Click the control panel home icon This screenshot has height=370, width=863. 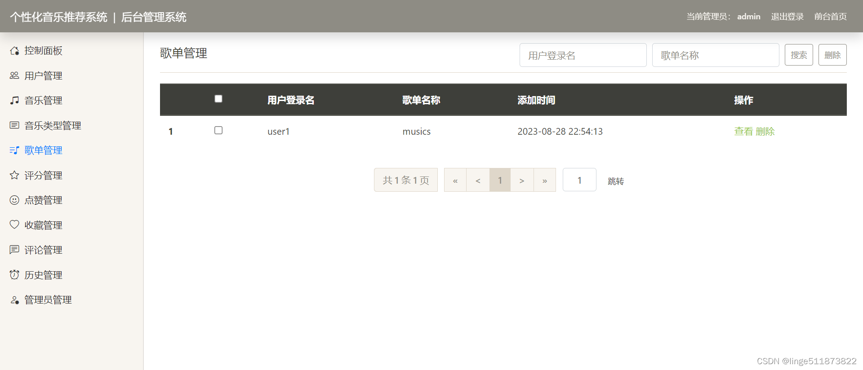click(14, 51)
